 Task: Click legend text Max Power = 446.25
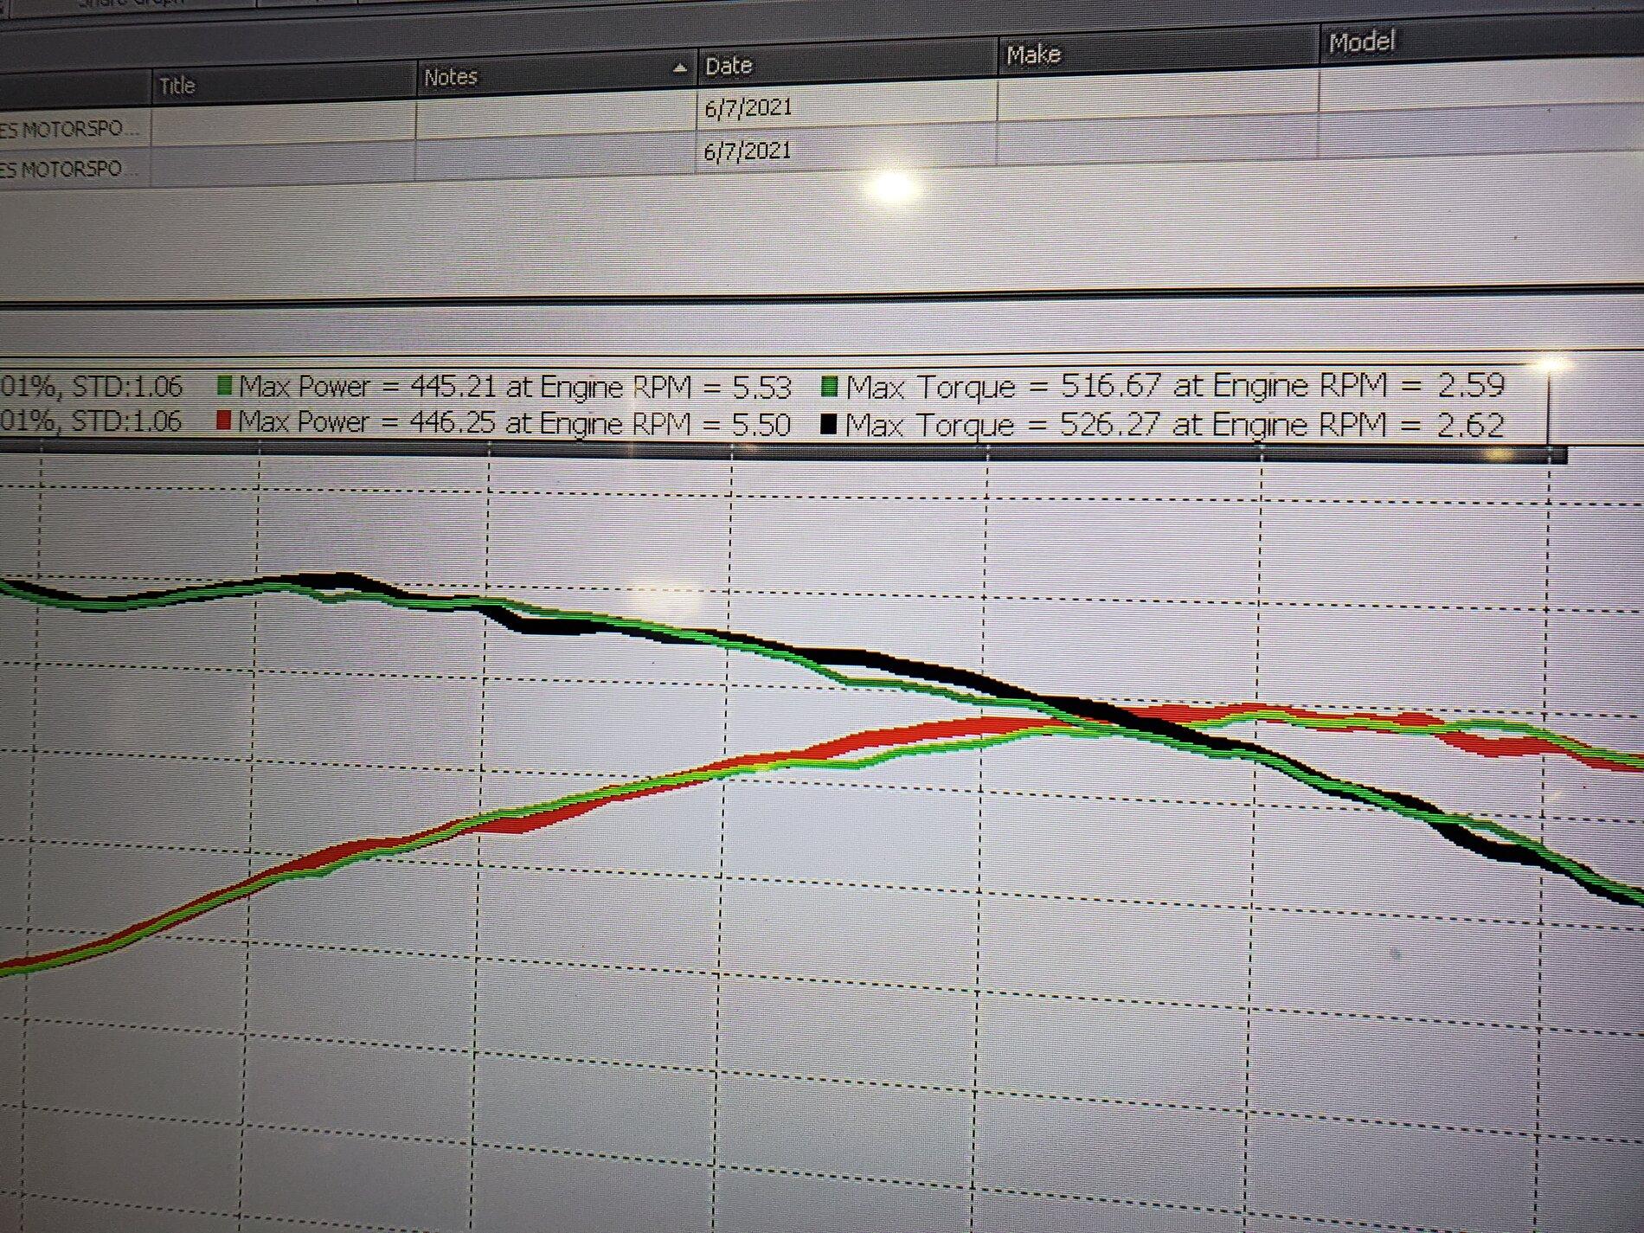(365, 422)
